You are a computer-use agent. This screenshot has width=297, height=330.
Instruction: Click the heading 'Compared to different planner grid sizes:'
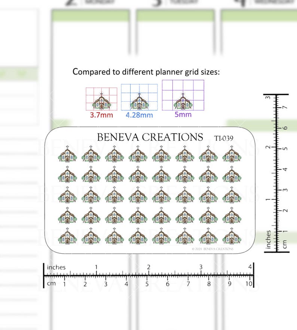[146, 72]
